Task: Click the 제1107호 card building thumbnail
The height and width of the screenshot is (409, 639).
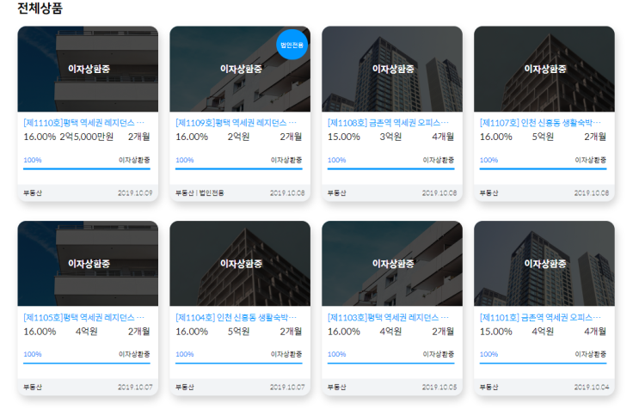Action: (544, 70)
